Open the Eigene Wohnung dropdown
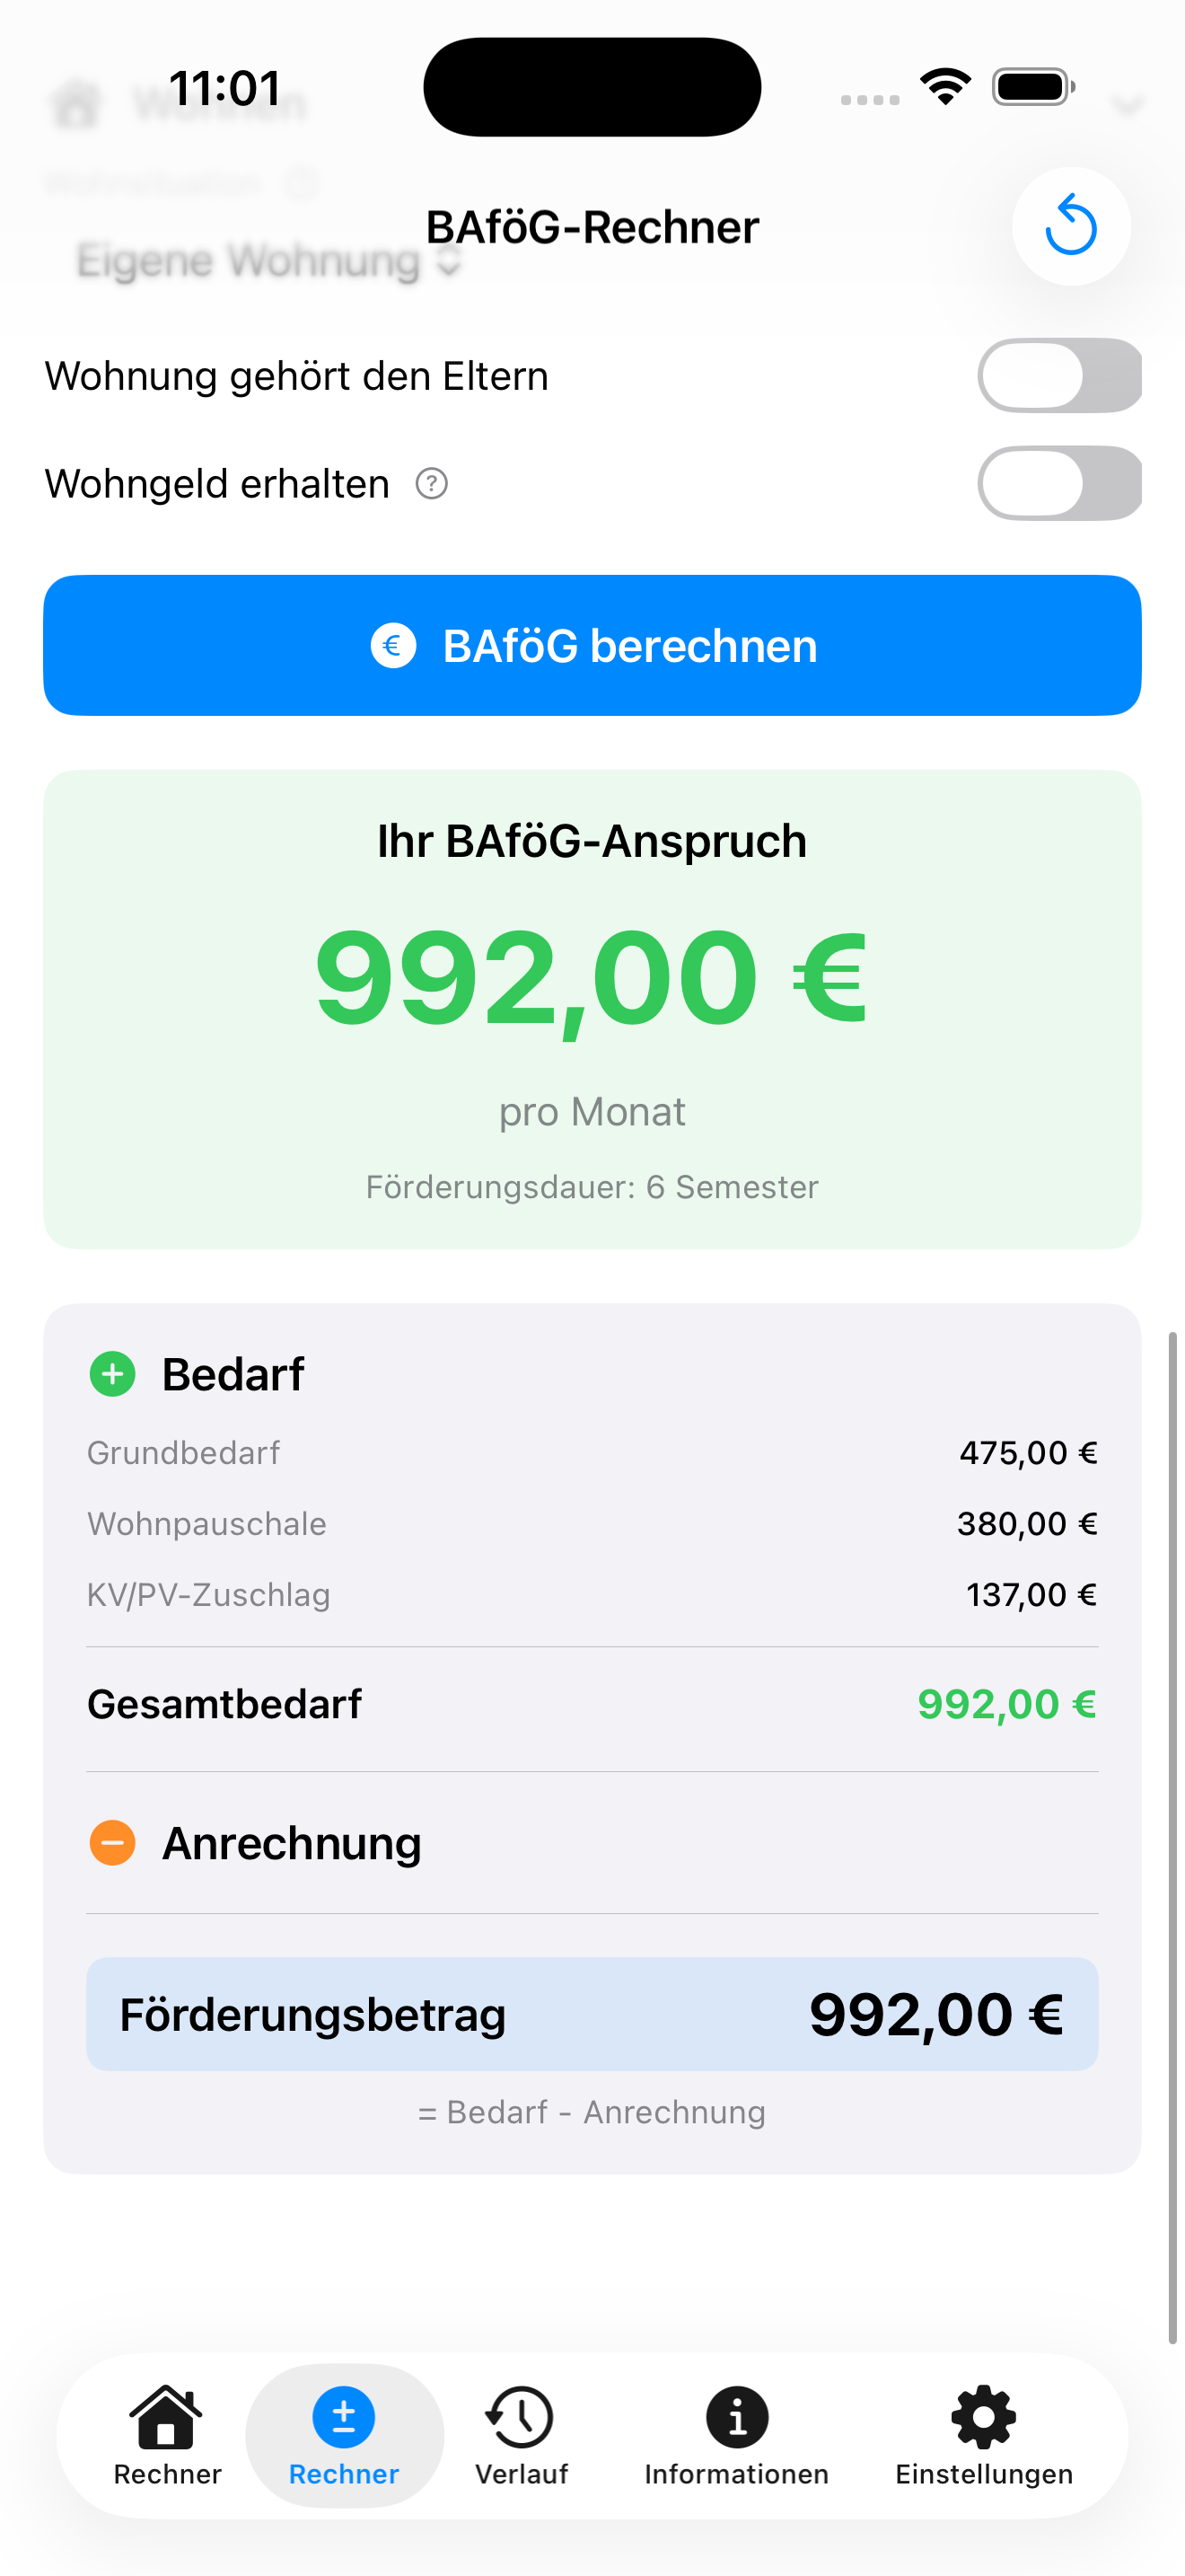This screenshot has width=1185, height=2576. coord(268,261)
